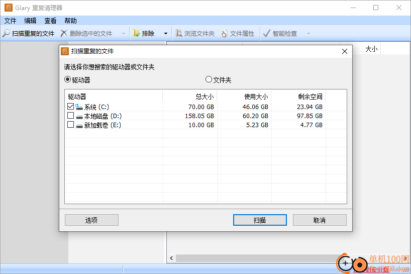
Task: Sort by the 总大小 column header
Action: 190,97
